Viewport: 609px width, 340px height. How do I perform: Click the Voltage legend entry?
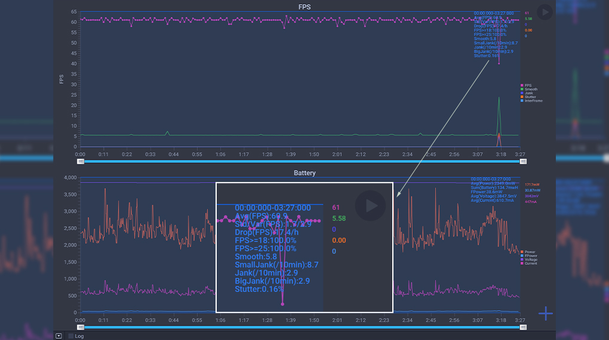pos(529,259)
